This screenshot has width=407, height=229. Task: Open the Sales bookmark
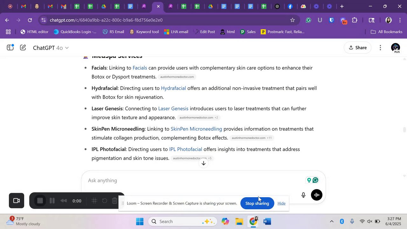click(248, 32)
